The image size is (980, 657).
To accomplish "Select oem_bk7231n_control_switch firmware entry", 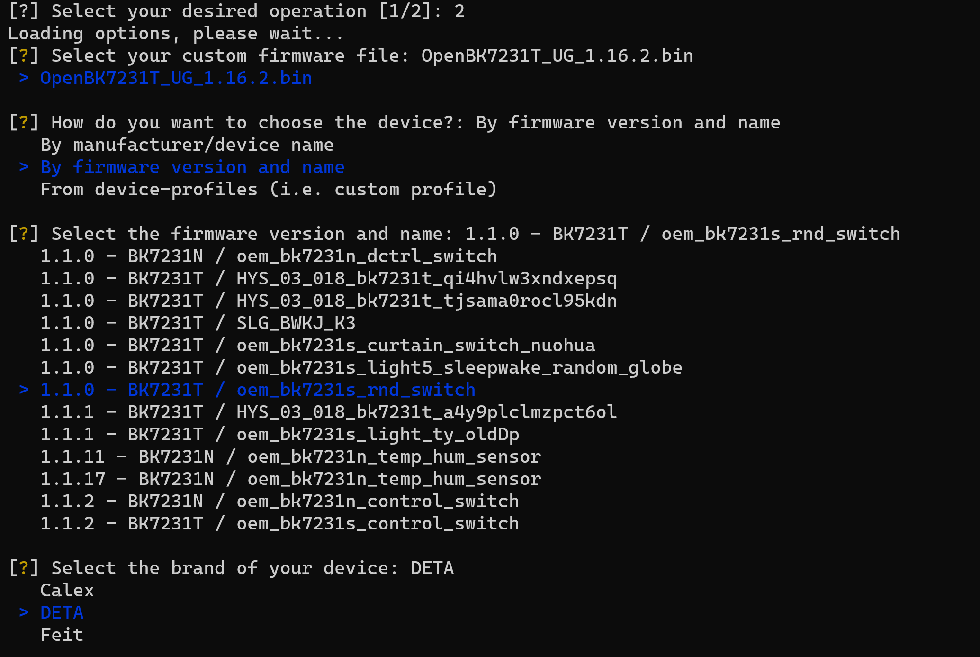I will 279,502.
